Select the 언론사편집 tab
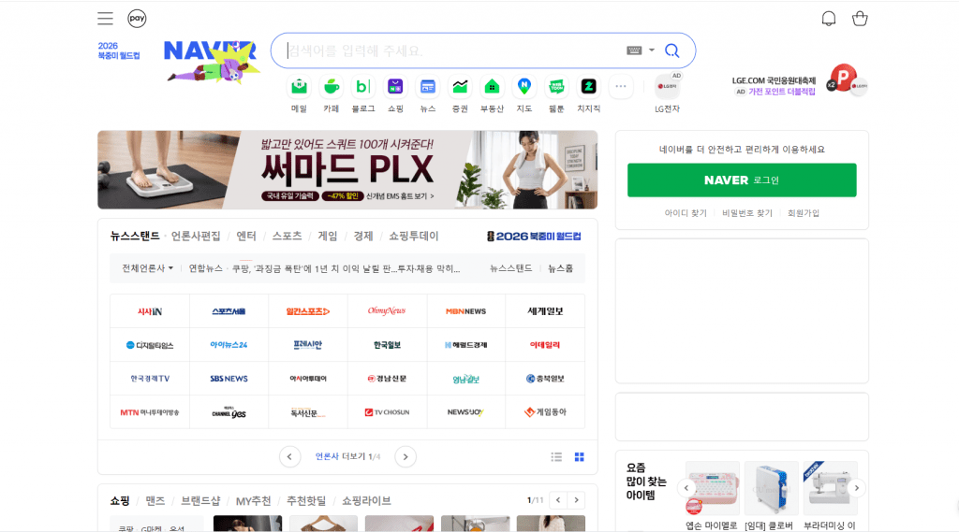 coord(196,236)
